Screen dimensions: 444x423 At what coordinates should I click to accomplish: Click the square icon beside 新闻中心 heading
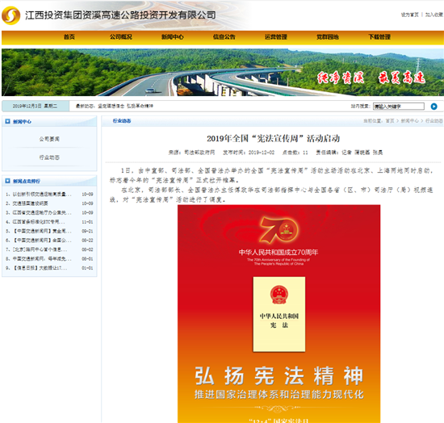coord(7,121)
